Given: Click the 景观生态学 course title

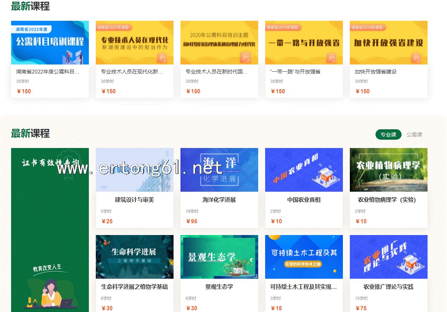Looking at the screenshot, I should pyautogui.click(x=219, y=287).
